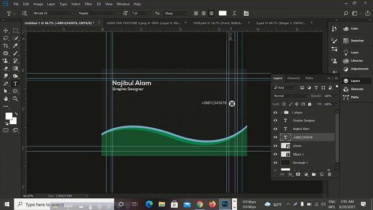Open the font size dropdown
This screenshot has height=210, width=373.
point(150,13)
